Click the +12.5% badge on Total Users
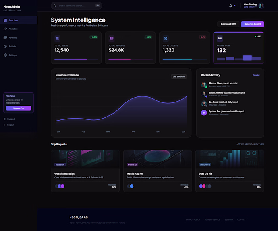 tap(94, 37)
